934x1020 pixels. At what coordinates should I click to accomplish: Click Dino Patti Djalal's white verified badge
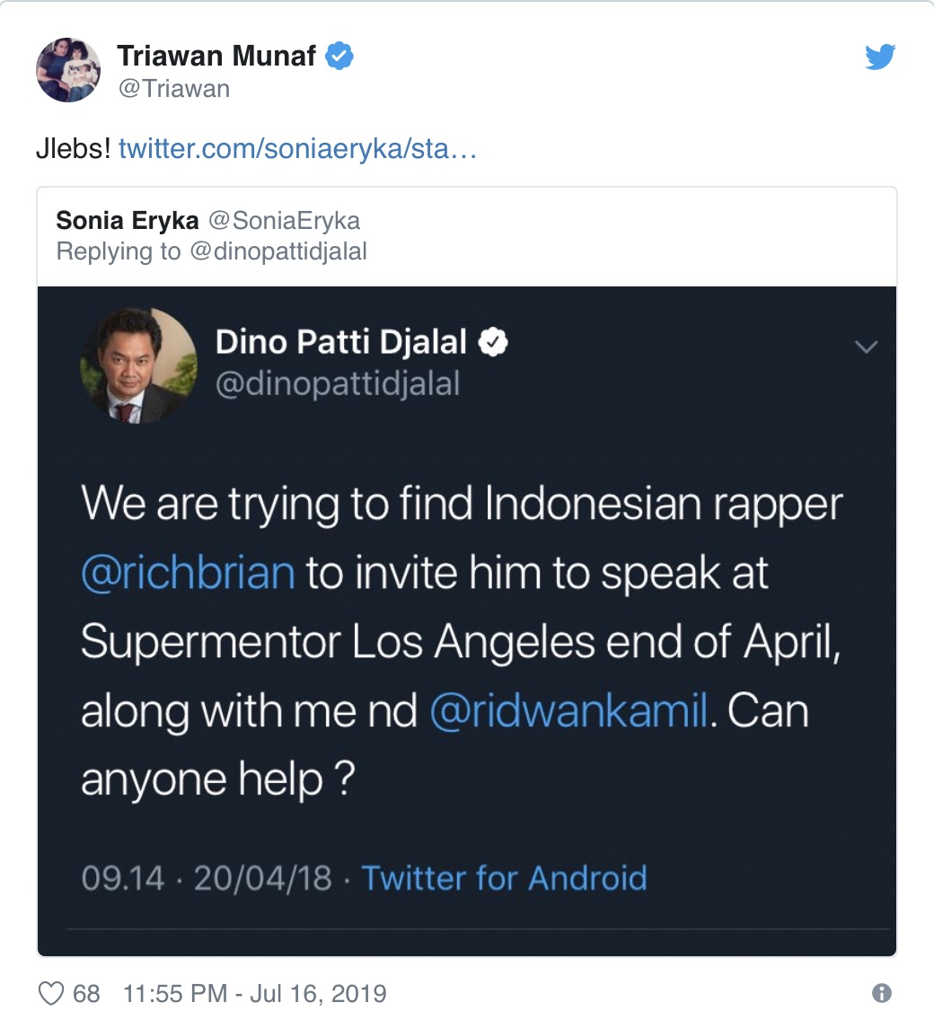point(495,341)
